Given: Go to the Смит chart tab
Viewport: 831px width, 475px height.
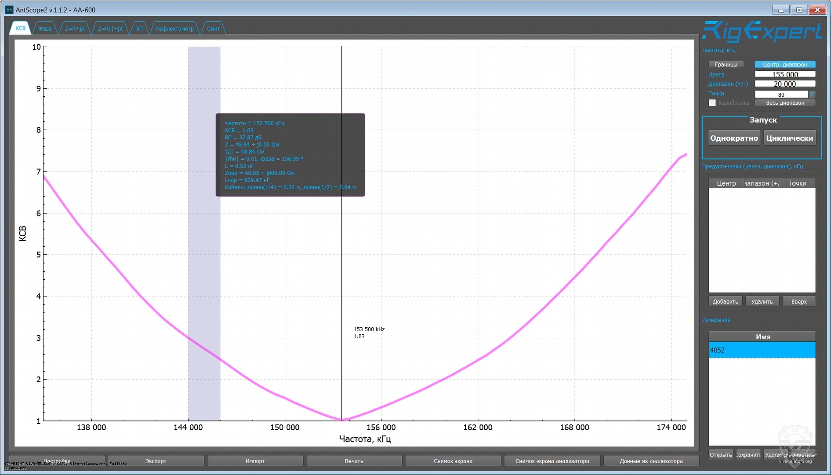Looking at the screenshot, I should coord(213,29).
